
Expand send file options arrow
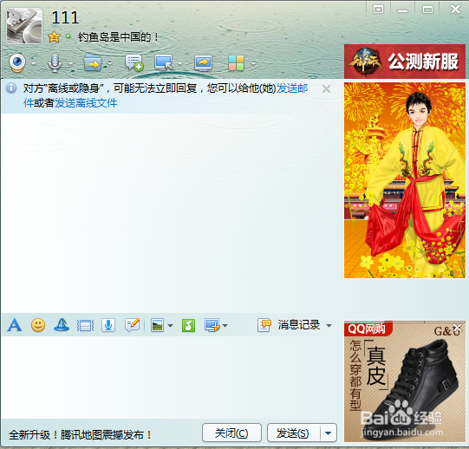point(110,64)
